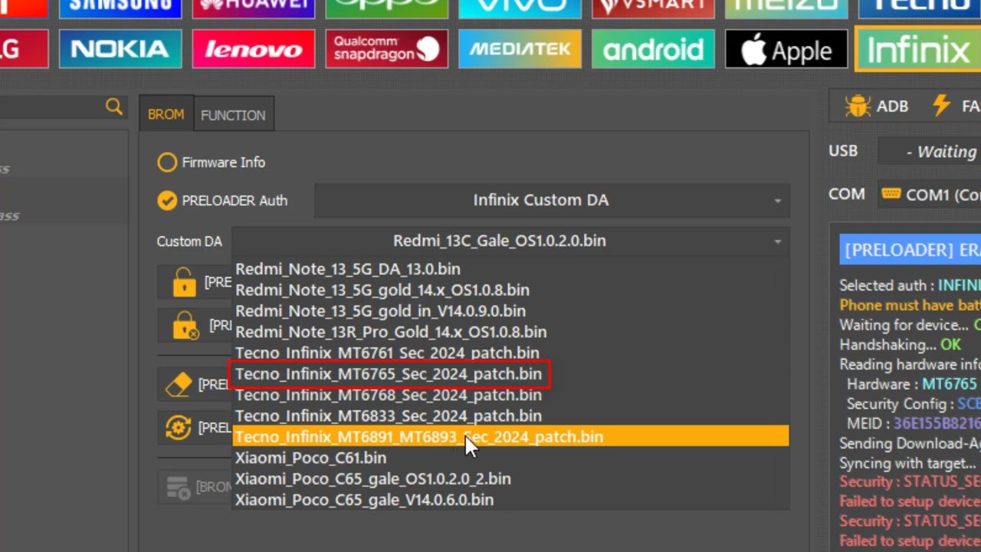This screenshot has width=981, height=552.
Task: Click the 'Custom DA' field label
Action: coord(189,242)
